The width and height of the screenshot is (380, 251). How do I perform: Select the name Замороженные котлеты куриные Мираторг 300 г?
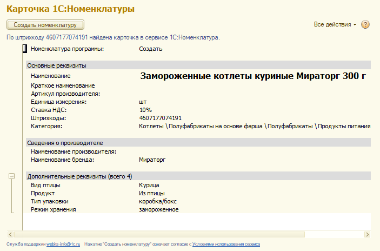click(x=253, y=76)
